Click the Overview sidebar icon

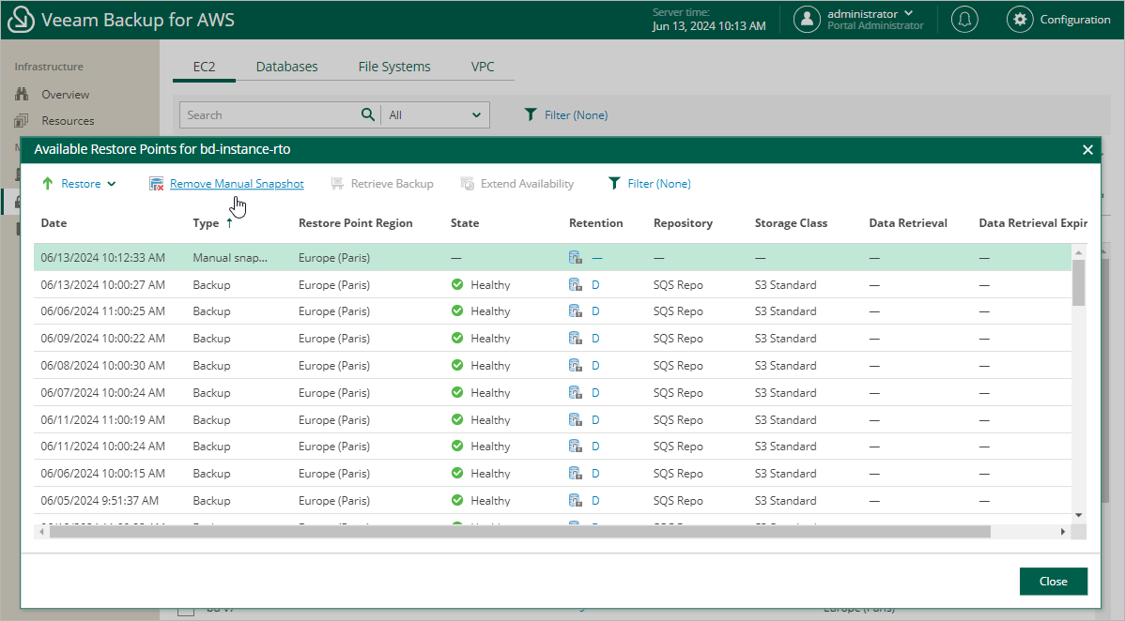point(23,94)
